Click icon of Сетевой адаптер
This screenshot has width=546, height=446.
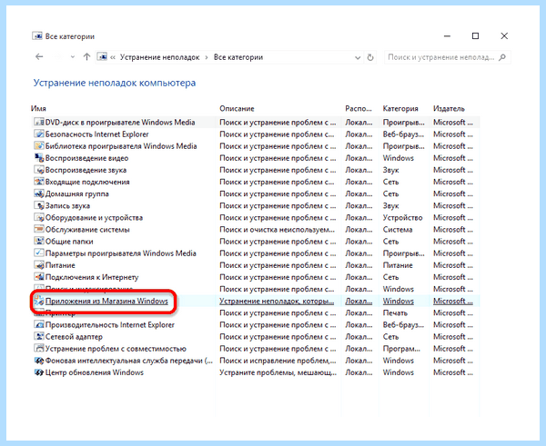(x=39, y=336)
